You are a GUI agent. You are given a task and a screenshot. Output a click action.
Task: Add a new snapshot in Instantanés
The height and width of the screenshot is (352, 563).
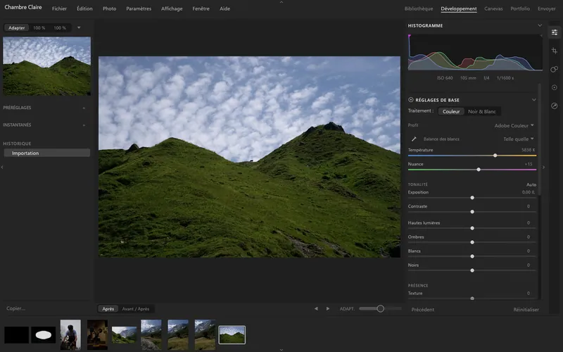84,125
